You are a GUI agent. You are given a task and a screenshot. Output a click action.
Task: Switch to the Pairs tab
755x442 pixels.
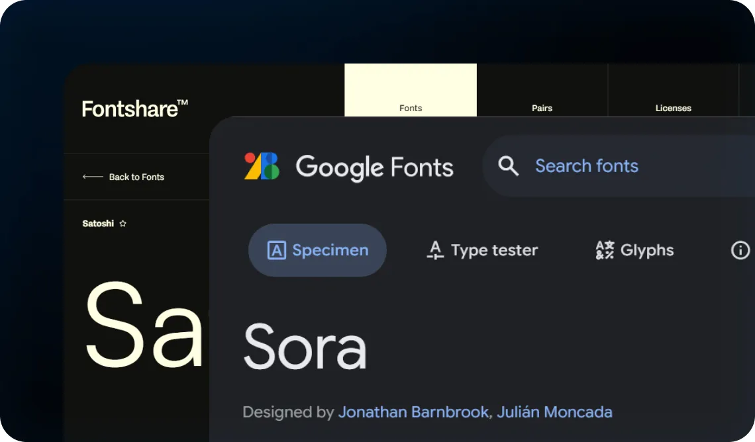tap(542, 108)
